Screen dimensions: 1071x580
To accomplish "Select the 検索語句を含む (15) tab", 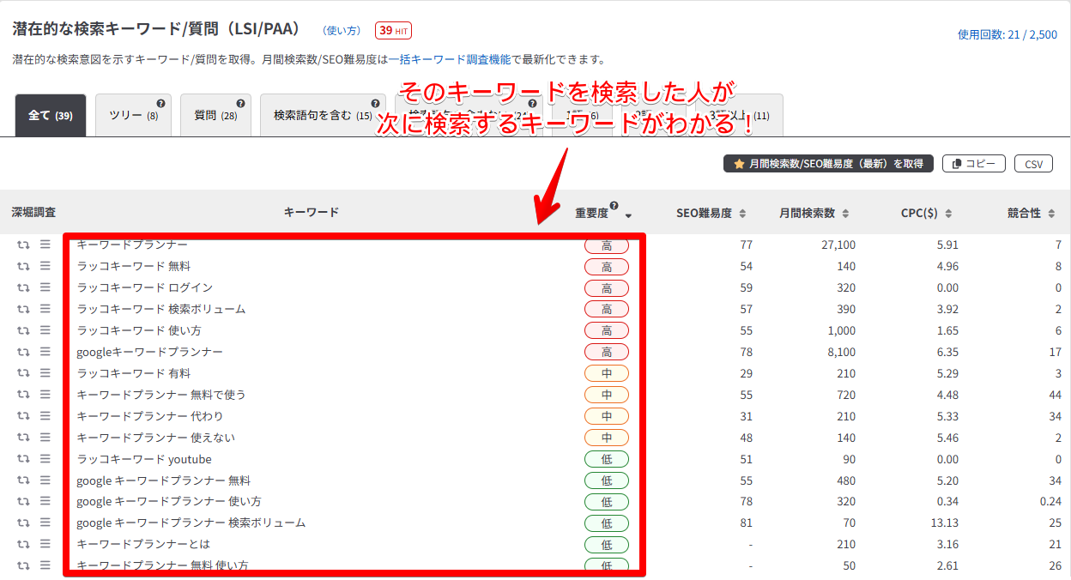I will pos(322,116).
